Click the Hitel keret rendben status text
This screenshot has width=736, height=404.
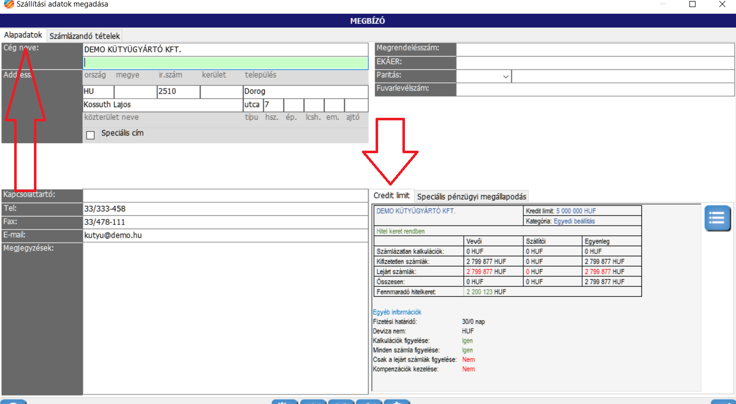pyautogui.click(x=400, y=231)
